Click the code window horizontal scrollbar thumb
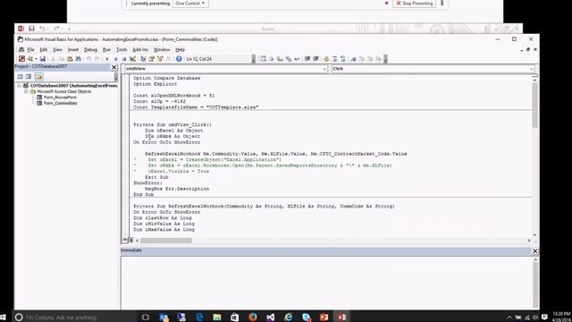Viewport: 572px width, 322px height. (166, 241)
